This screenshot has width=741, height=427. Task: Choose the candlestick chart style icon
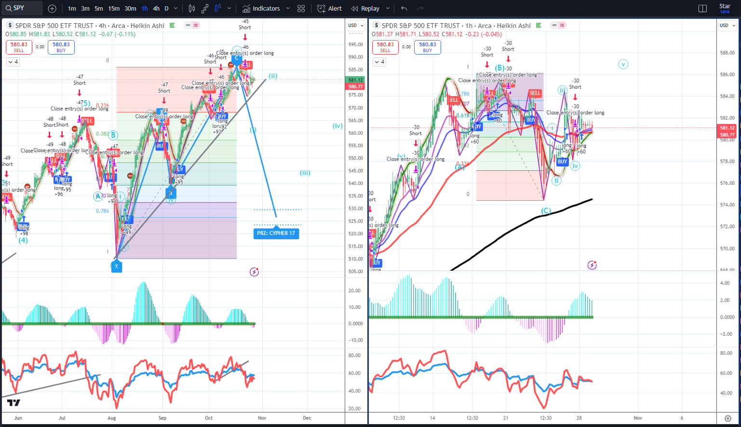[x=192, y=8]
